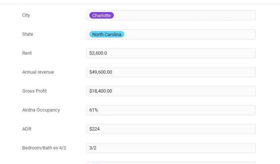Screen dimensions: 280x164
Task: Focus the Bedroom/Bath field showing 3/2
Action: (171, 148)
